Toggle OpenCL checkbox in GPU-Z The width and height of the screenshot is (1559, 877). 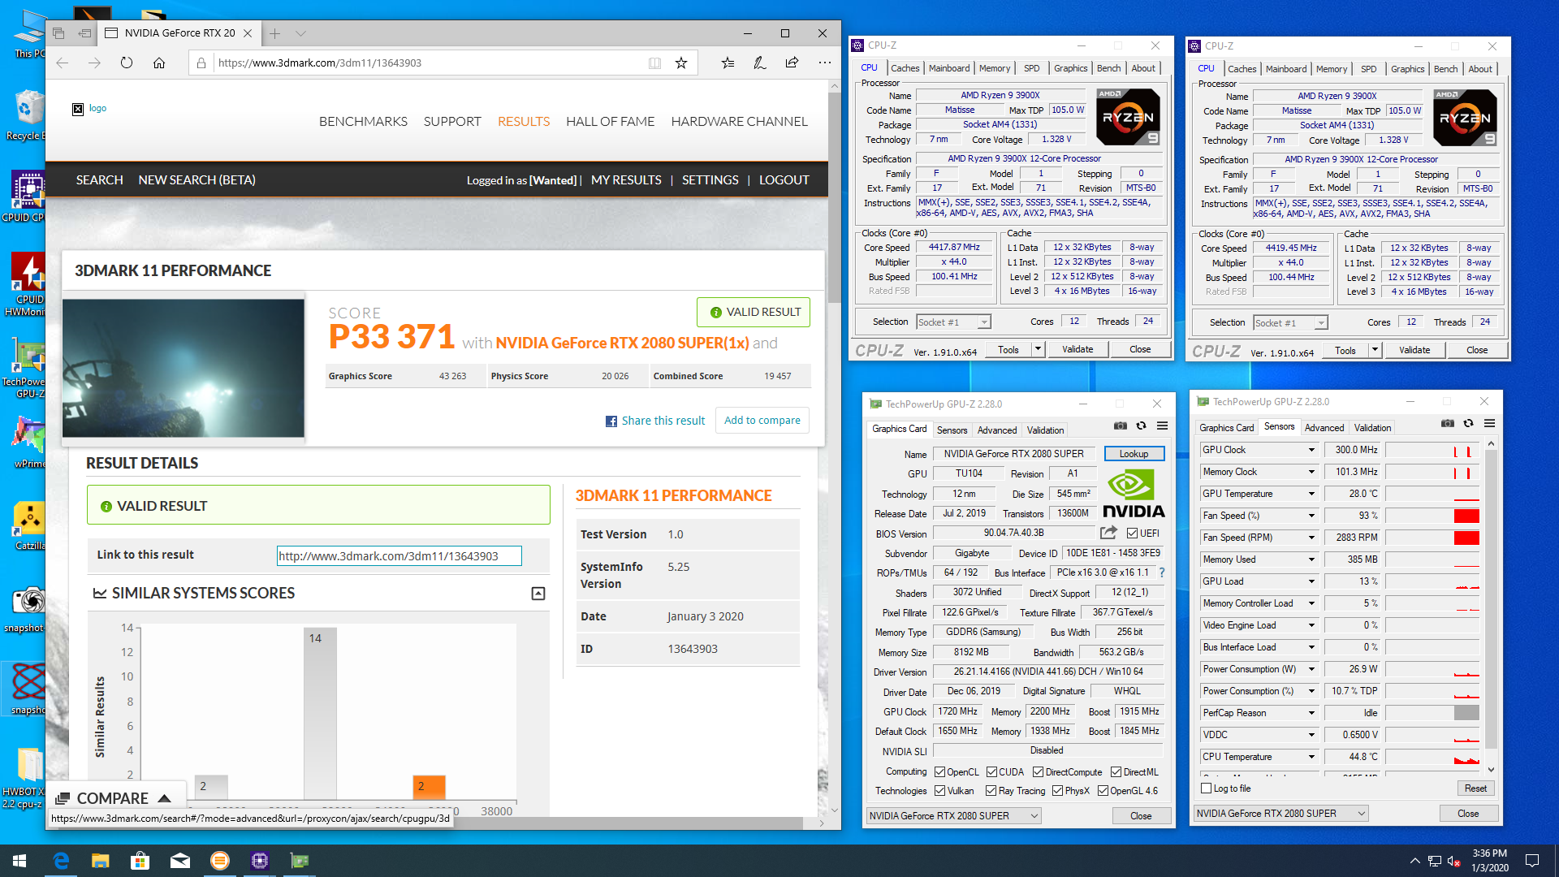tap(939, 772)
